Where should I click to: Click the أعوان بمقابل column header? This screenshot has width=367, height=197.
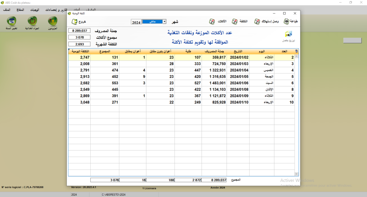point(133,51)
